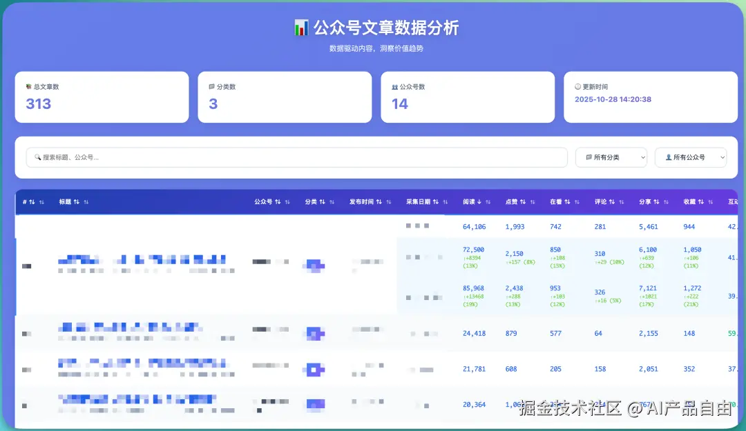Select the share count 5,461
The height and width of the screenshot is (431, 746).
coord(649,227)
